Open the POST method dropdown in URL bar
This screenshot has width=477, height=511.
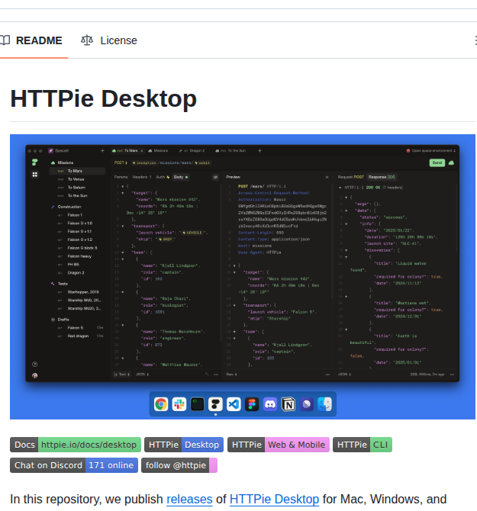click(x=121, y=162)
